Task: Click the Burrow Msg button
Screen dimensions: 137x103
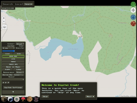Action: click(8, 75)
